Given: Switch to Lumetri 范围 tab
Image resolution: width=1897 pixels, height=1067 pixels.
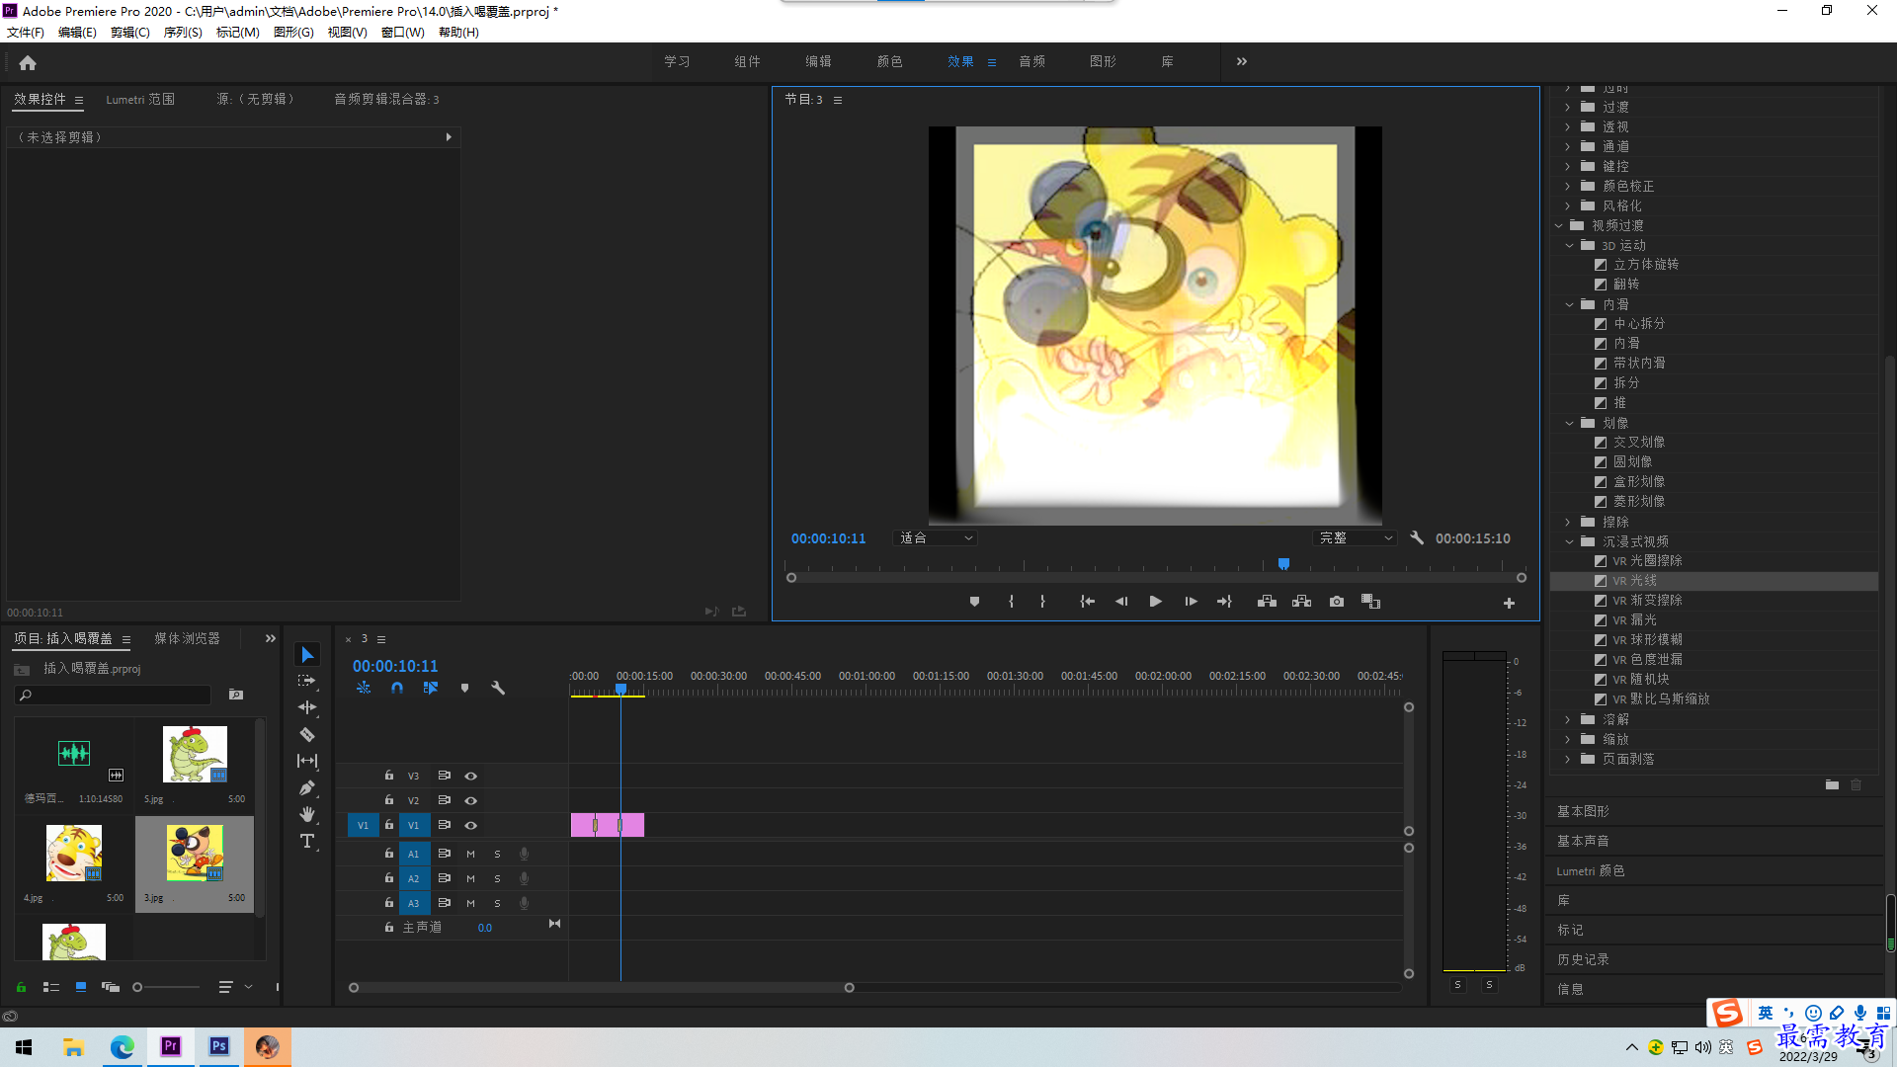Looking at the screenshot, I should point(140,100).
